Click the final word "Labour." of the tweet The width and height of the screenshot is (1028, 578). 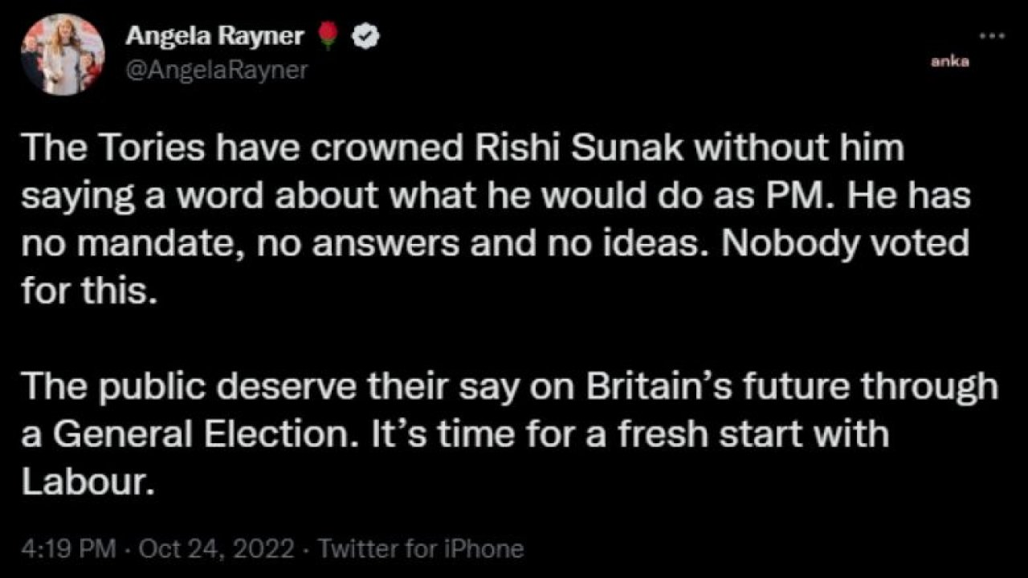click(x=86, y=482)
